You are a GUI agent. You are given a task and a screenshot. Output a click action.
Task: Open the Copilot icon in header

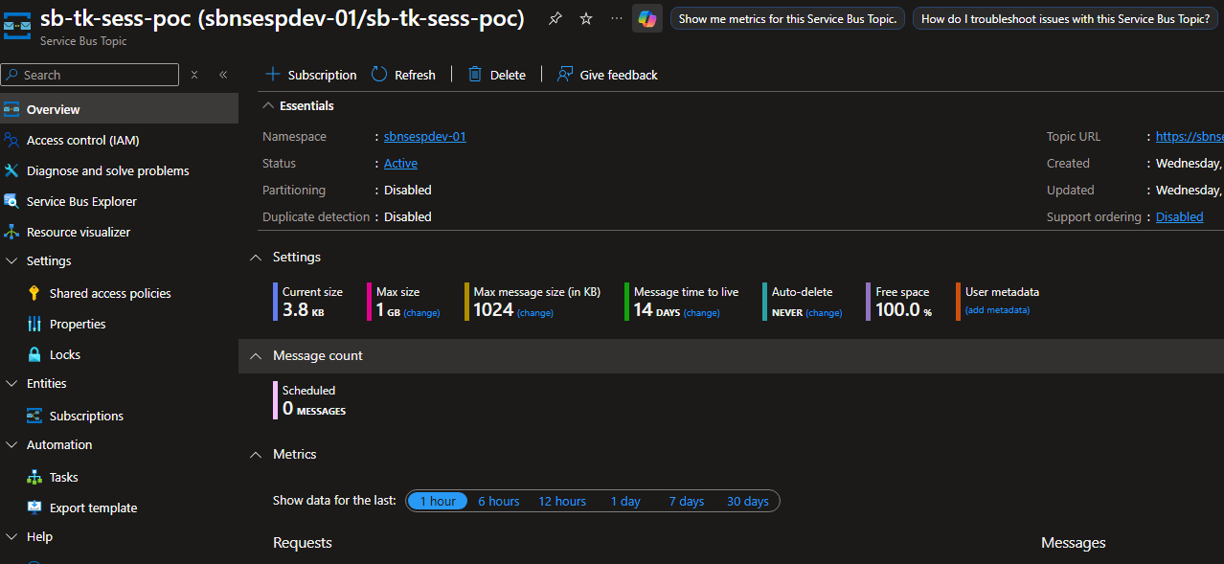click(647, 19)
